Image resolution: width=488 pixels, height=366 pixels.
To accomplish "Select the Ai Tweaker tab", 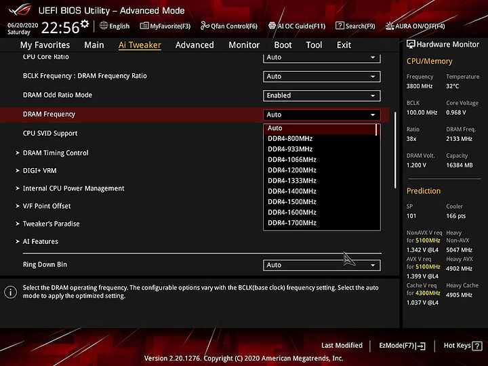I will coord(140,45).
